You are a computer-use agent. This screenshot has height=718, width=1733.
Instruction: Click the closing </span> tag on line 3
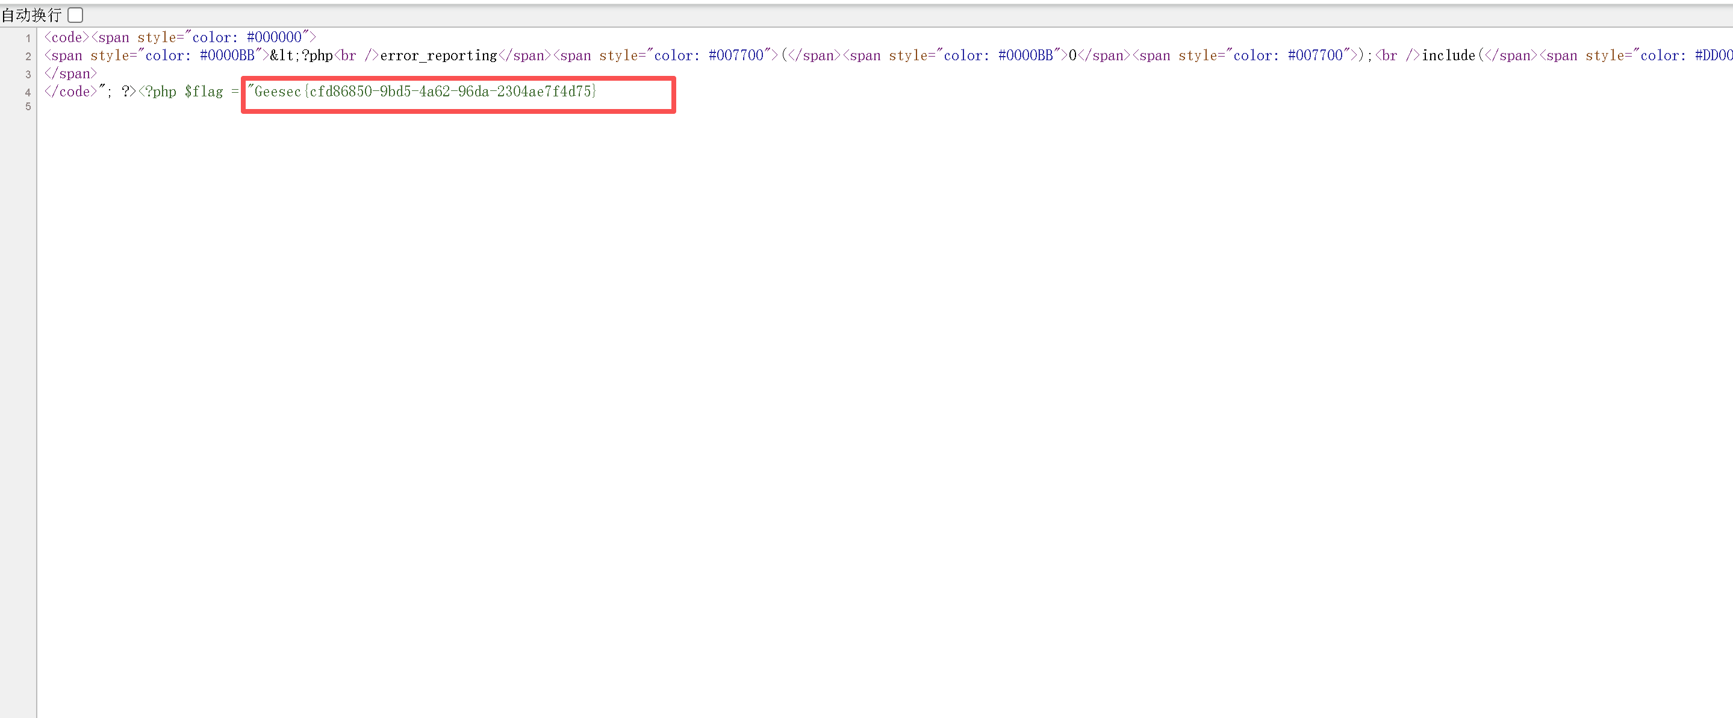[70, 74]
